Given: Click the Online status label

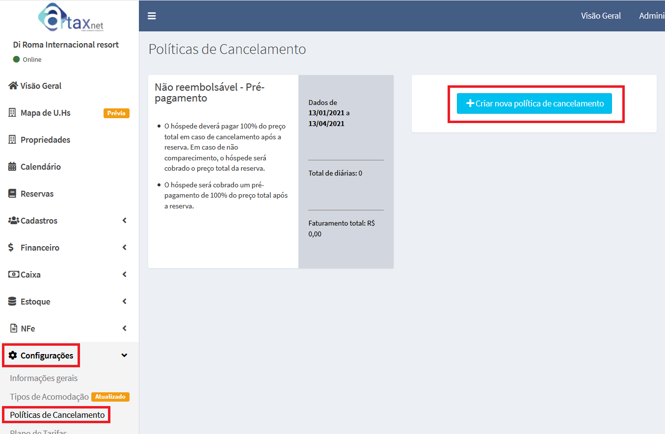Looking at the screenshot, I should click(32, 59).
